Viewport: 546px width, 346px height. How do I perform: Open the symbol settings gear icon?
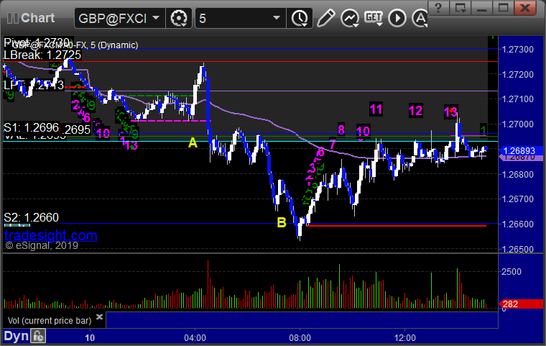[x=179, y=18]
